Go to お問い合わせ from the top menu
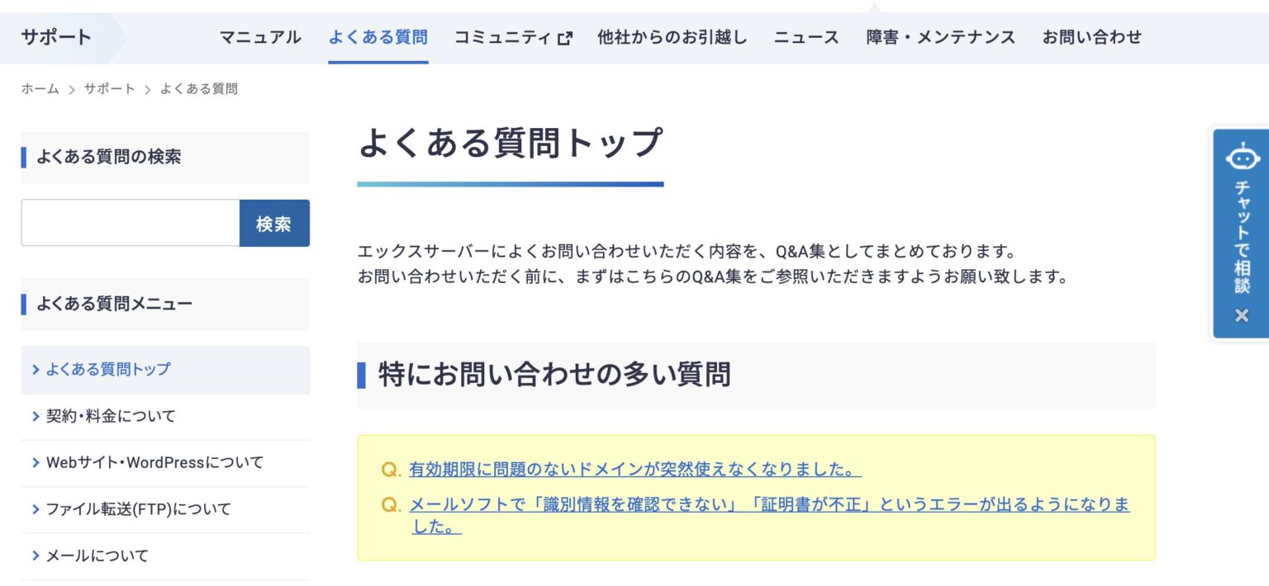 1092,36
